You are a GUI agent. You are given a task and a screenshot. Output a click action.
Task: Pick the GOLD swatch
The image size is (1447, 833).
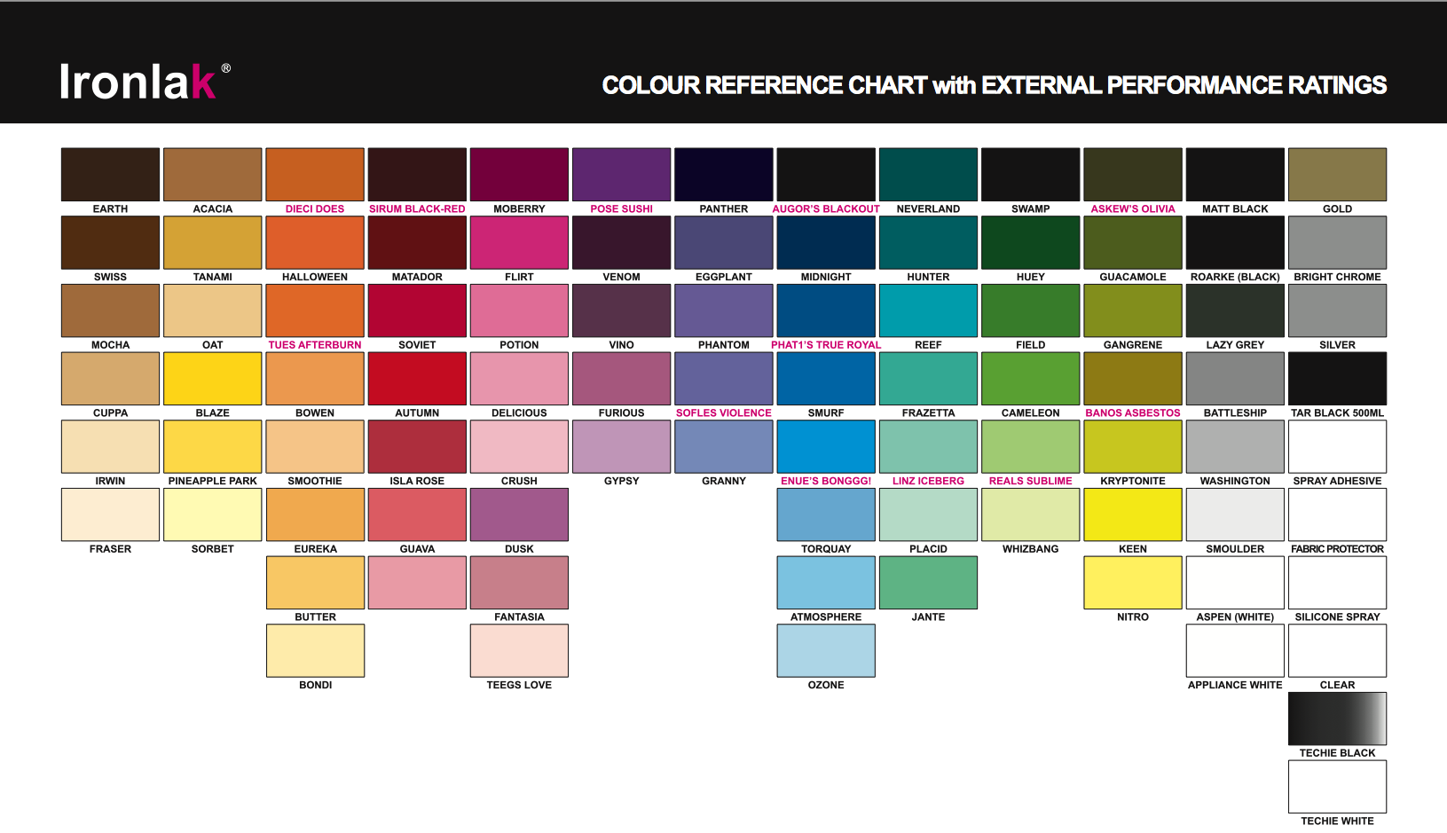coord(1337,175)
